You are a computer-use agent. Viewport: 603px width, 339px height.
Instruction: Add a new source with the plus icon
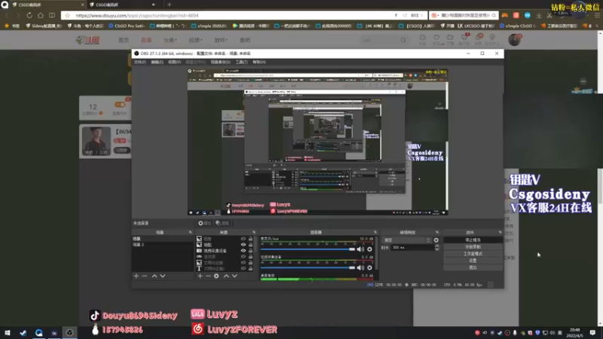pos(200,276)
